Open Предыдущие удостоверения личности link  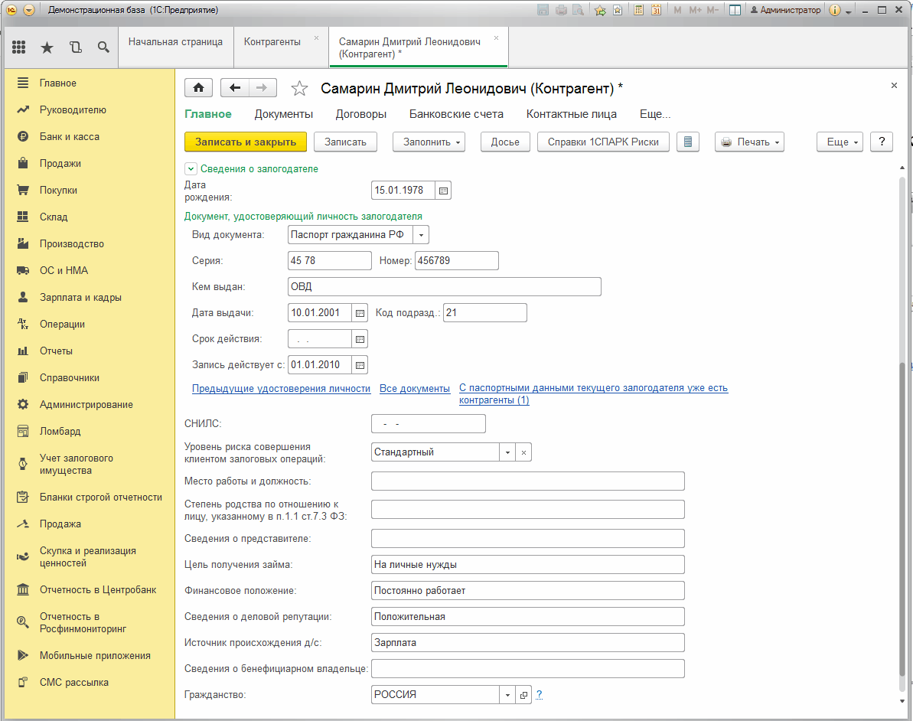tap(281, 389)
